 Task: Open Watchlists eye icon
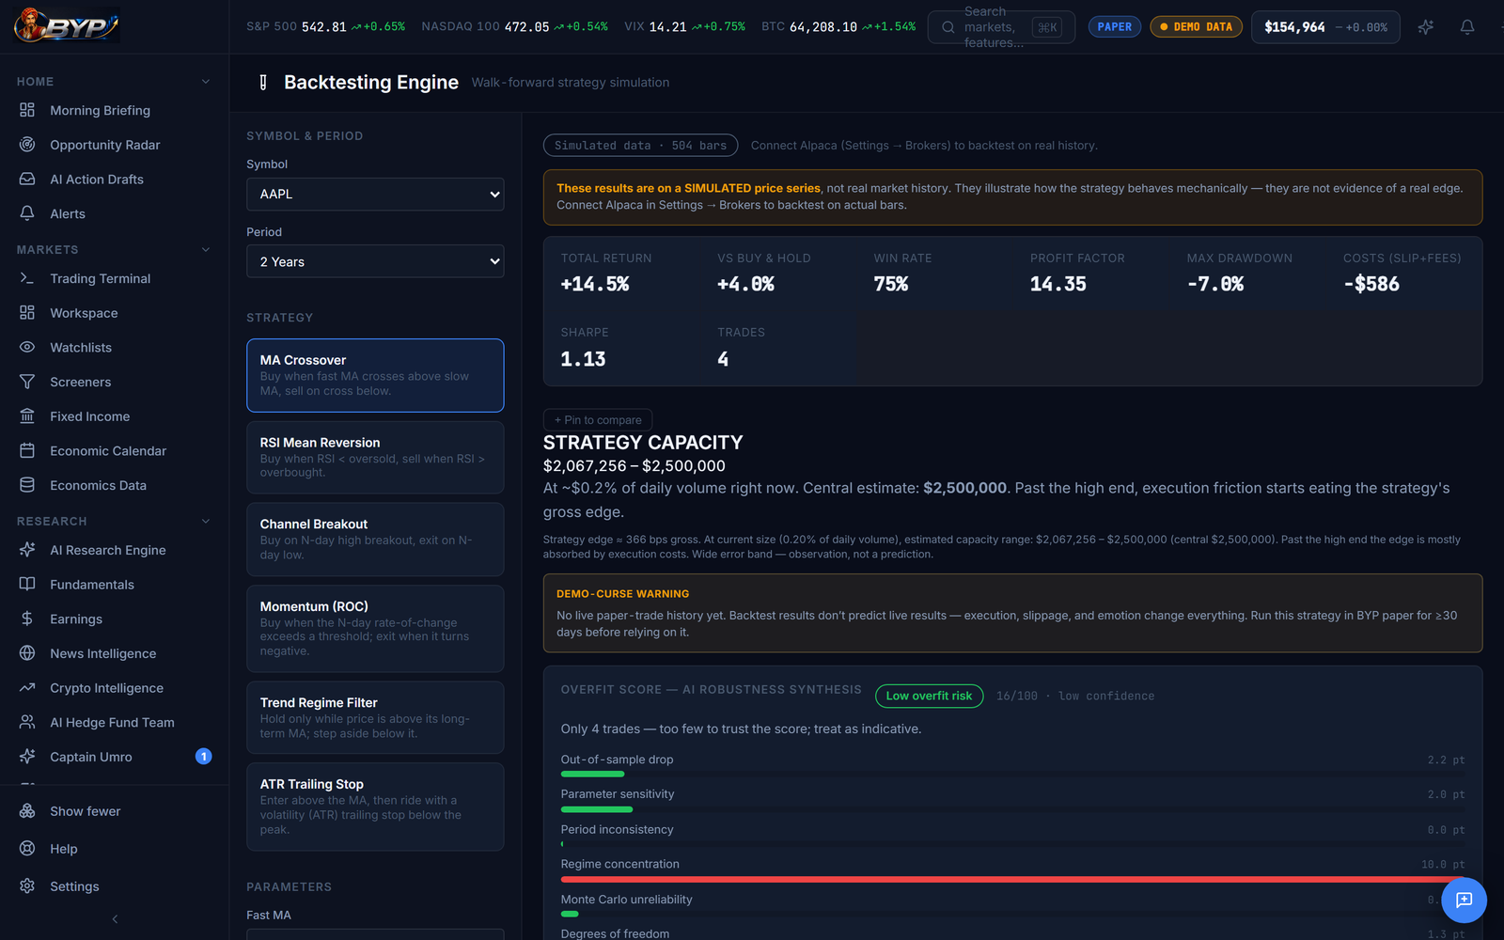point(27,347)
